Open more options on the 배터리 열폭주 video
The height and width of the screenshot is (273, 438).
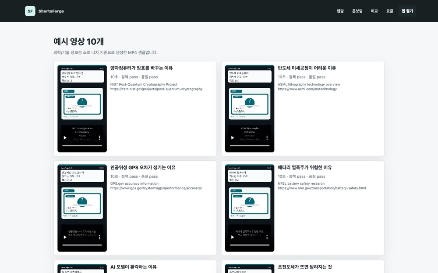267,237
